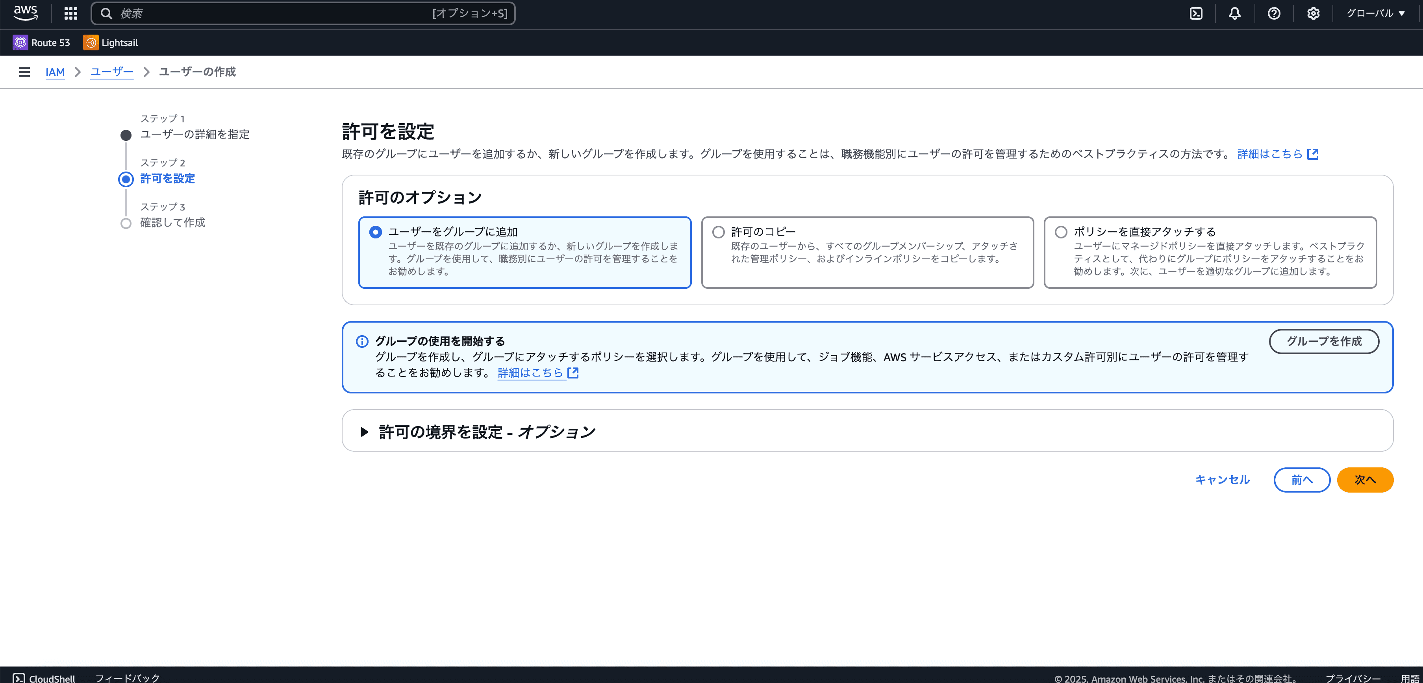The width and height of the screenshot is (1423, 683).
Task: Click step 1 ユーザーの詳細を指定
Action: (195, 134)
